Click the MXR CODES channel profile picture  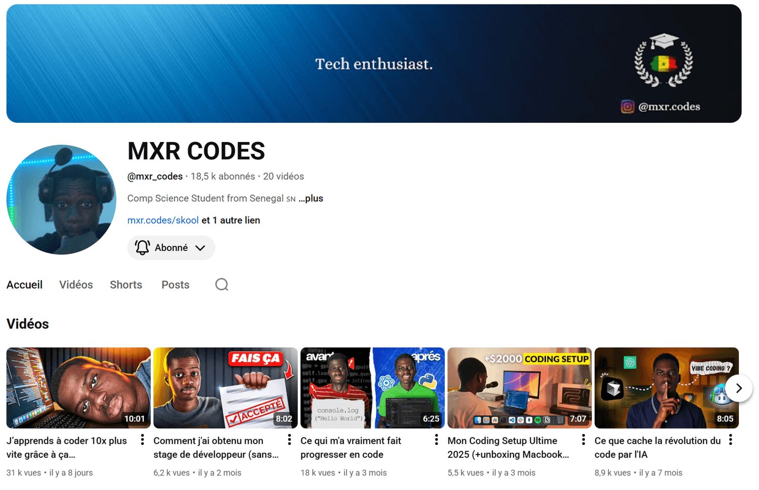point(61,200)
